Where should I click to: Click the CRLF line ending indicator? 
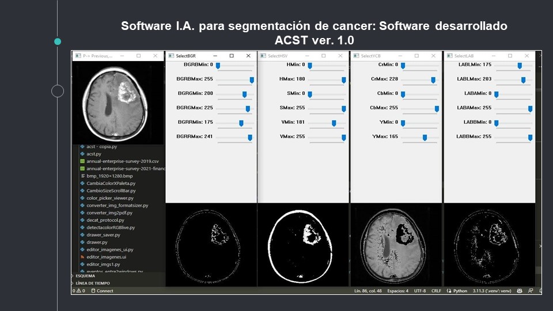pos(436,291)
